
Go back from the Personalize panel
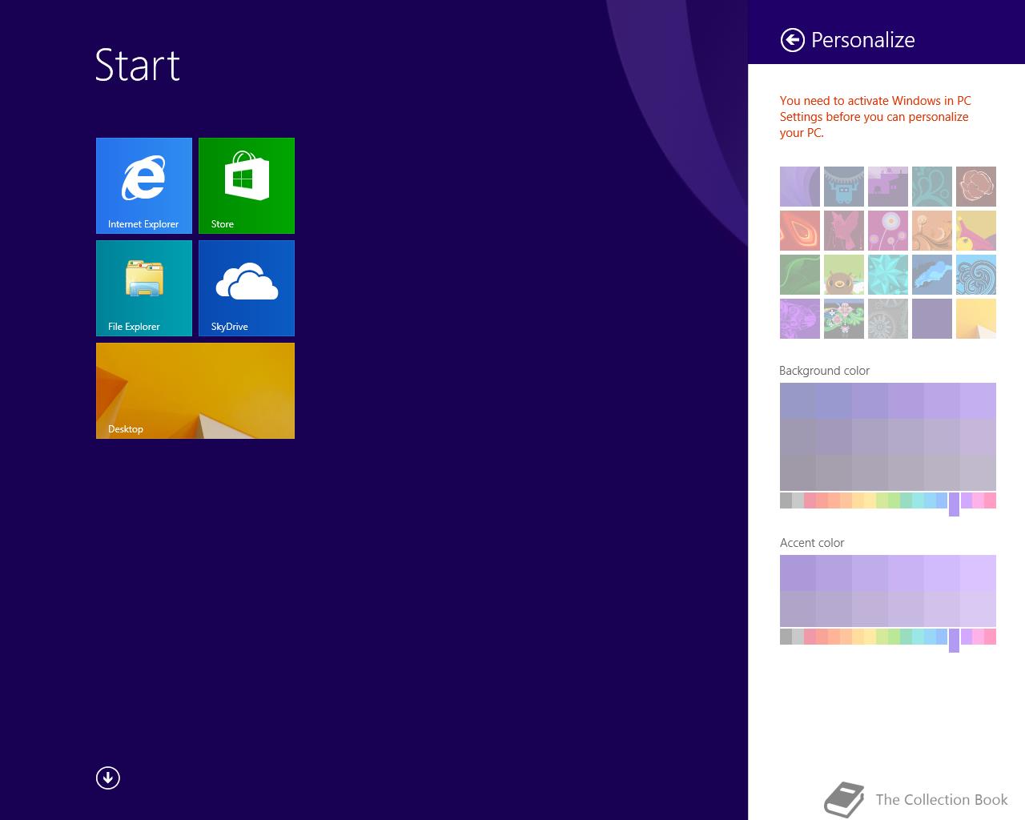pos(792,40)
